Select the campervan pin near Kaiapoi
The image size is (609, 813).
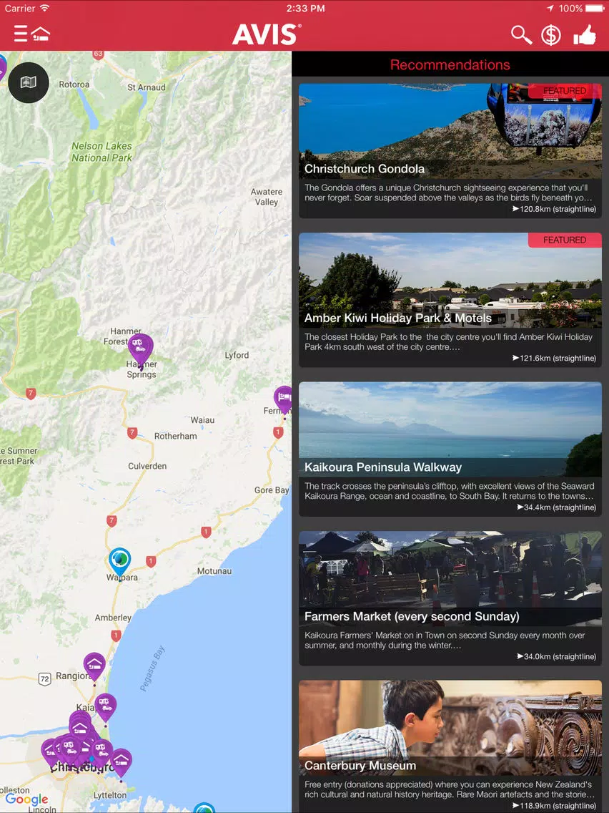pos(106,709)
